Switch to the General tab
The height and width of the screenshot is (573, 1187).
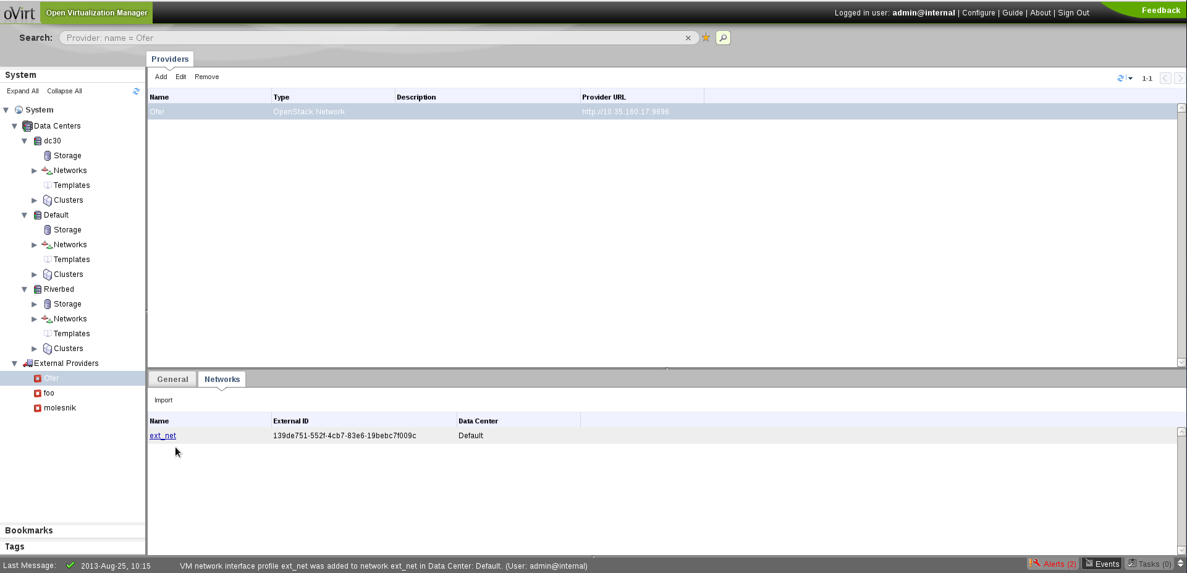point(172,380)
